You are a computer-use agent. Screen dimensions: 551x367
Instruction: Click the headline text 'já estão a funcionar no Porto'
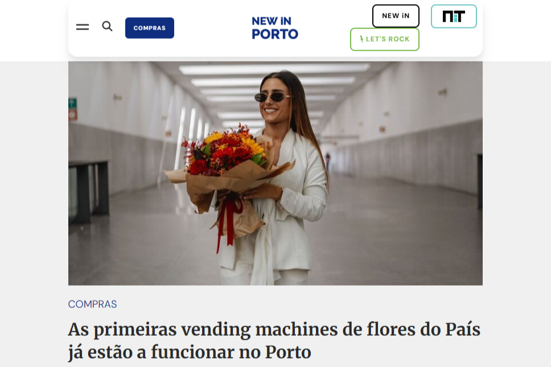pos(190,352)
